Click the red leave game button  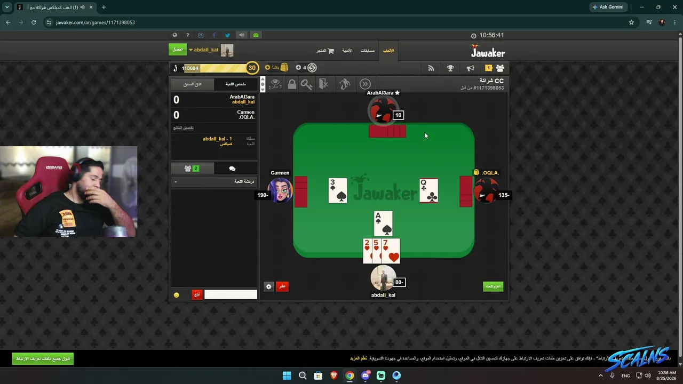tap(282, 286)
